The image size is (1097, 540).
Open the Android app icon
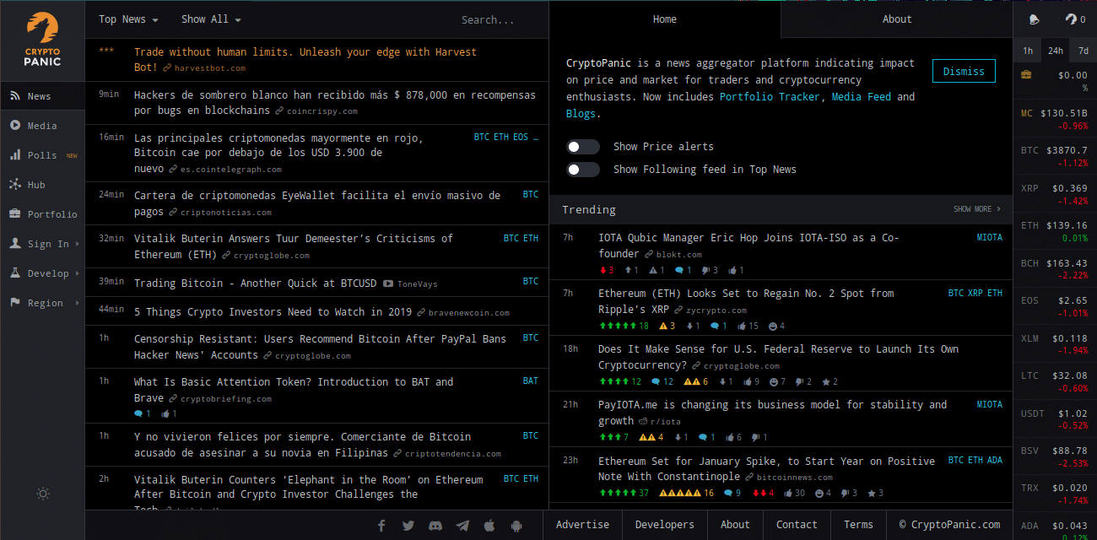point(516,525)
